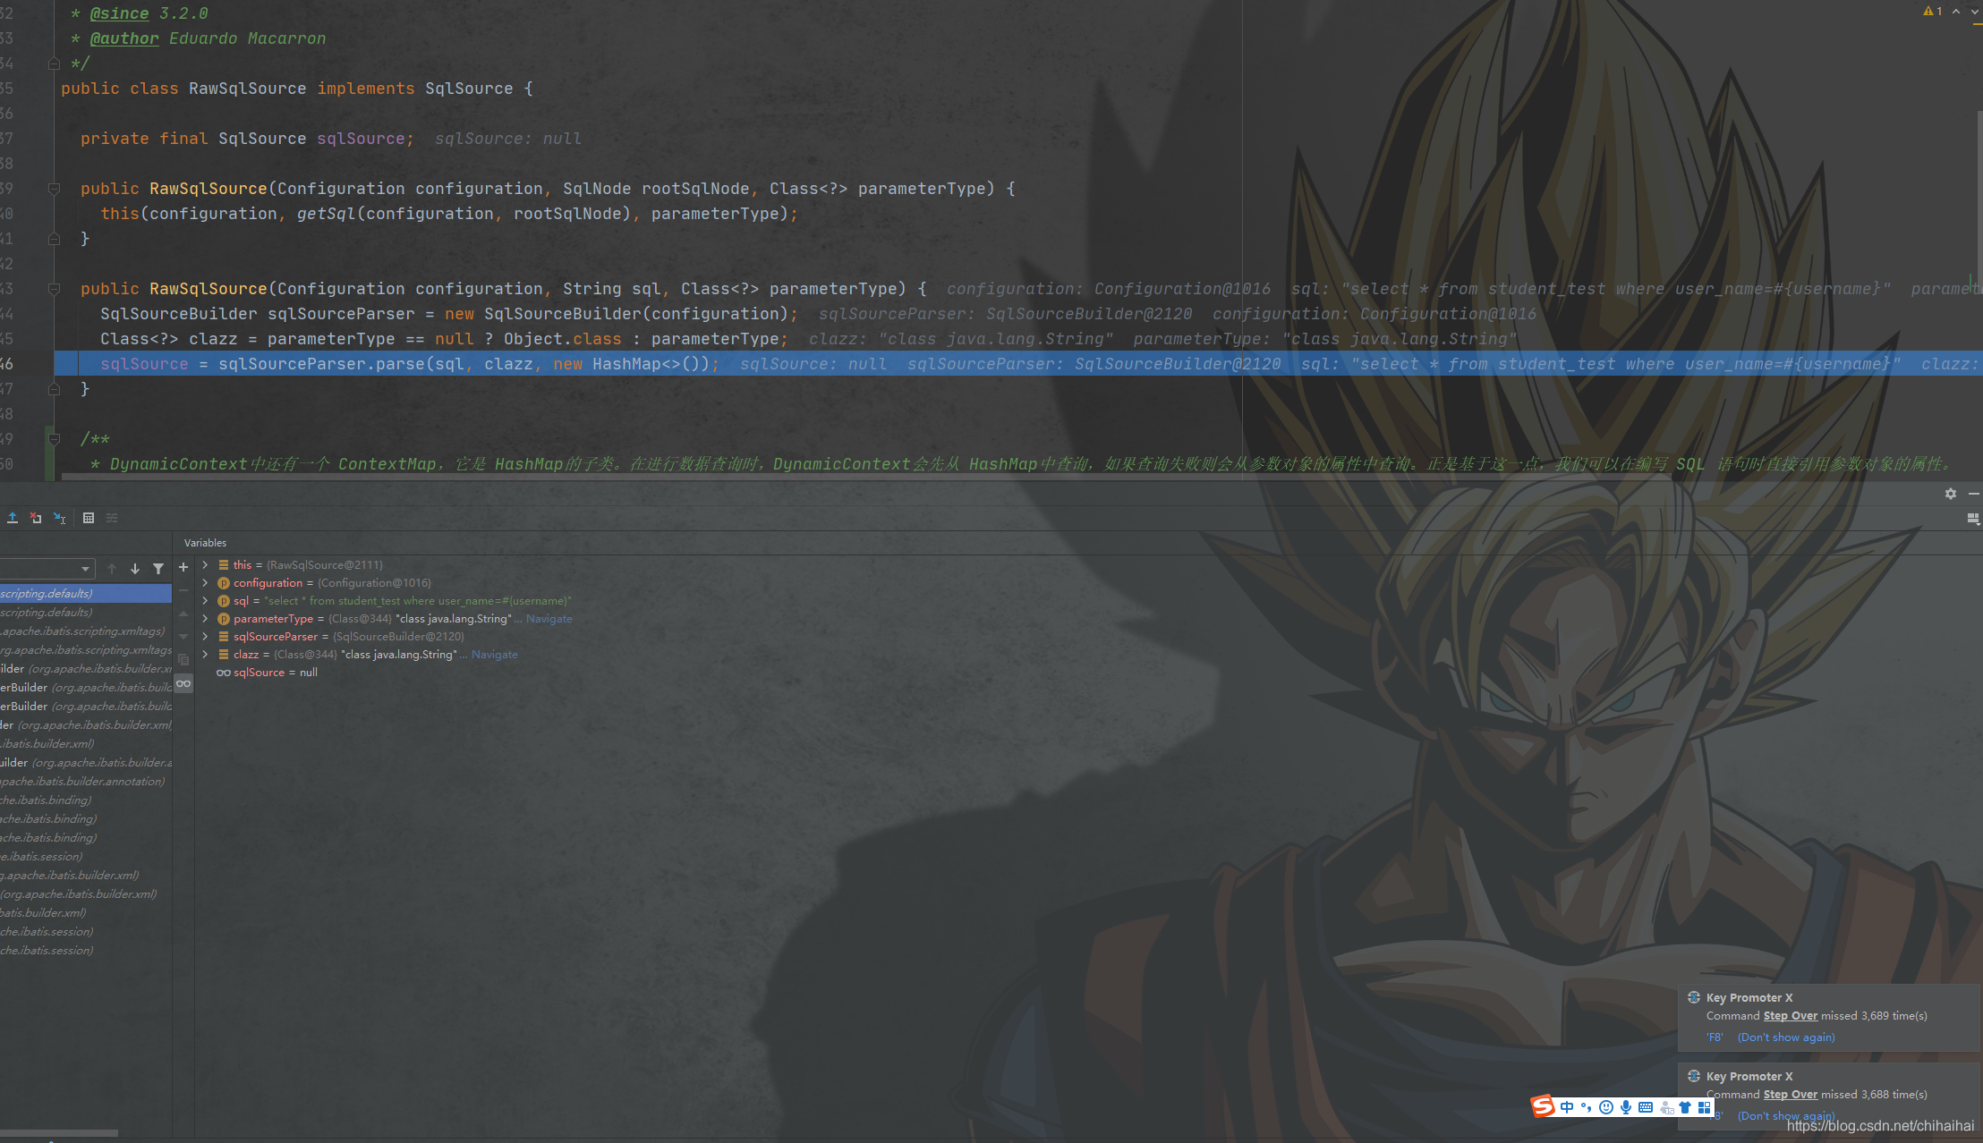Click the Step Out debugger icon
The height and width of the screenshot is (1143, 1983).
(x=13, y=518)
